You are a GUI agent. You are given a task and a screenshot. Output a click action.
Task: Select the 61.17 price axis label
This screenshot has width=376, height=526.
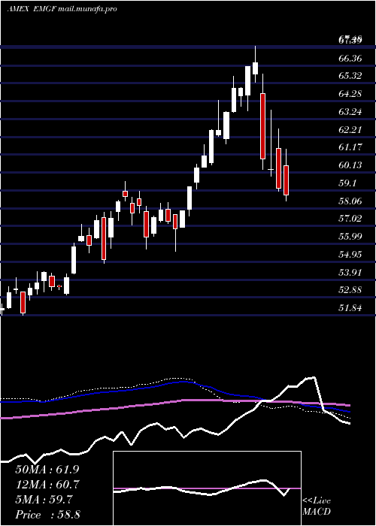(350, 147)
